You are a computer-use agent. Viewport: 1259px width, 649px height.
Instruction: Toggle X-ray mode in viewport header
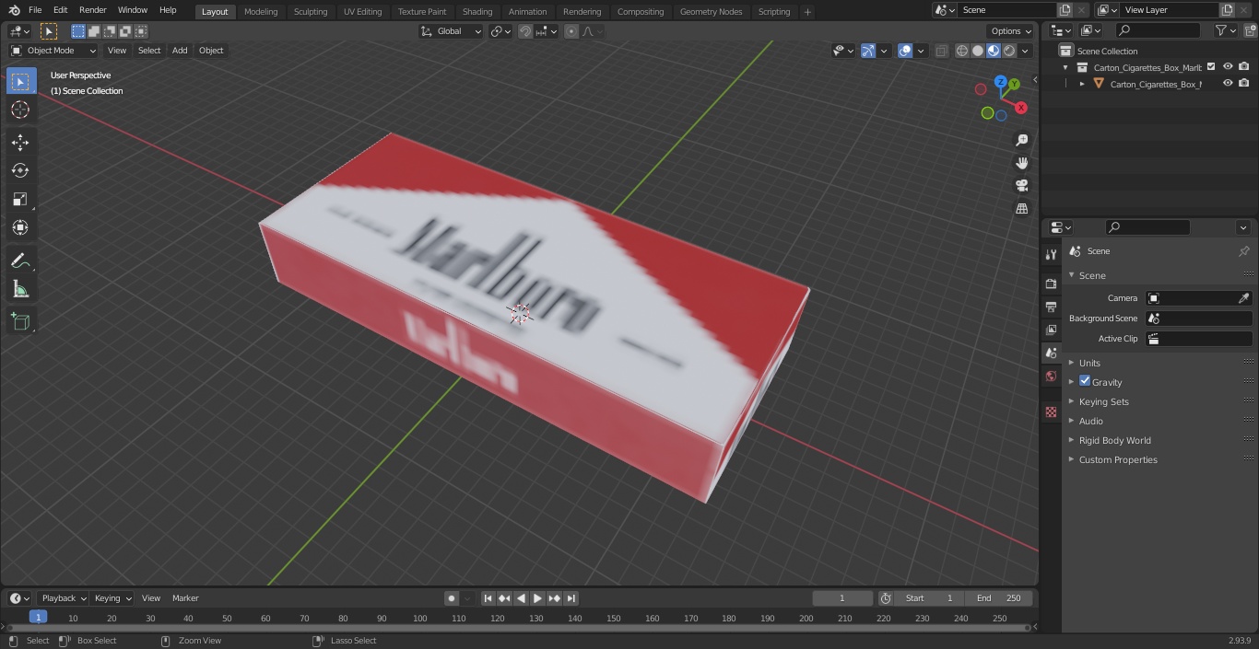(941, 51)
